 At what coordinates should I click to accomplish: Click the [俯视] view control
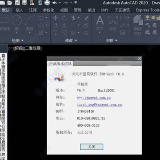coord(19,48)
